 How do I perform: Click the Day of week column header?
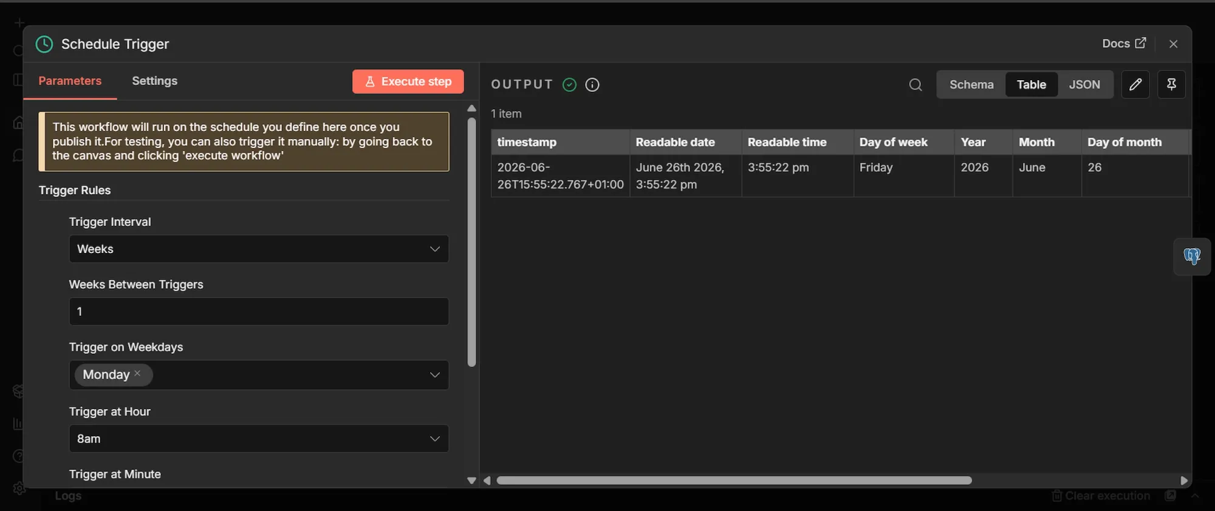click(903, 142)
